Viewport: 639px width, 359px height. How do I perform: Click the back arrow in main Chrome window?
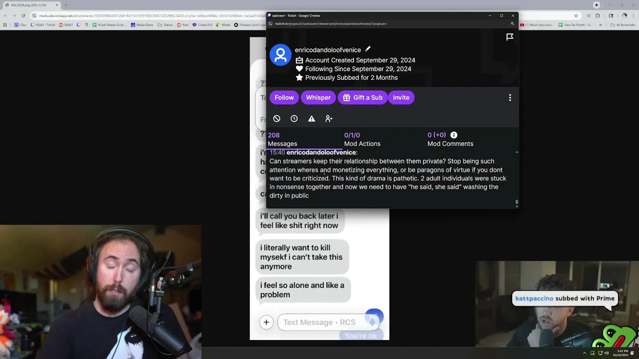click(5, 15)
